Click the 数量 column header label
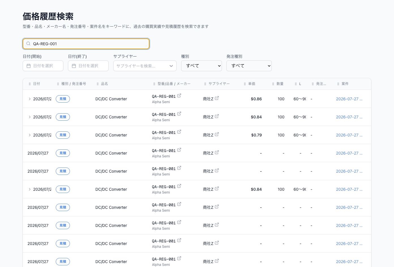This screenshot has height=267, width=394. tap(280, 84)
